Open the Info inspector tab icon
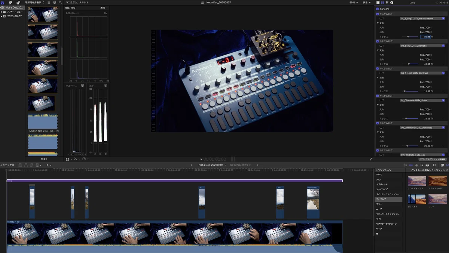The width and height of the screenshot is (449, 253). point(392,3)
